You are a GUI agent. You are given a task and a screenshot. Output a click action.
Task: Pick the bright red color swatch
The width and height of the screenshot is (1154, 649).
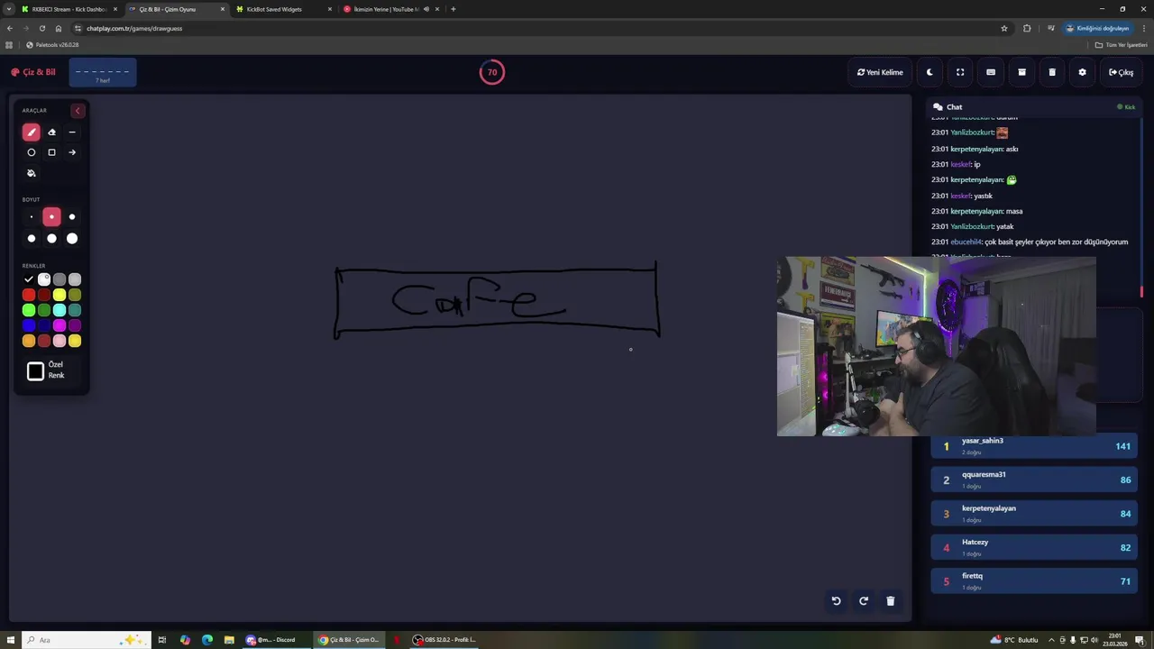(29, 295)
